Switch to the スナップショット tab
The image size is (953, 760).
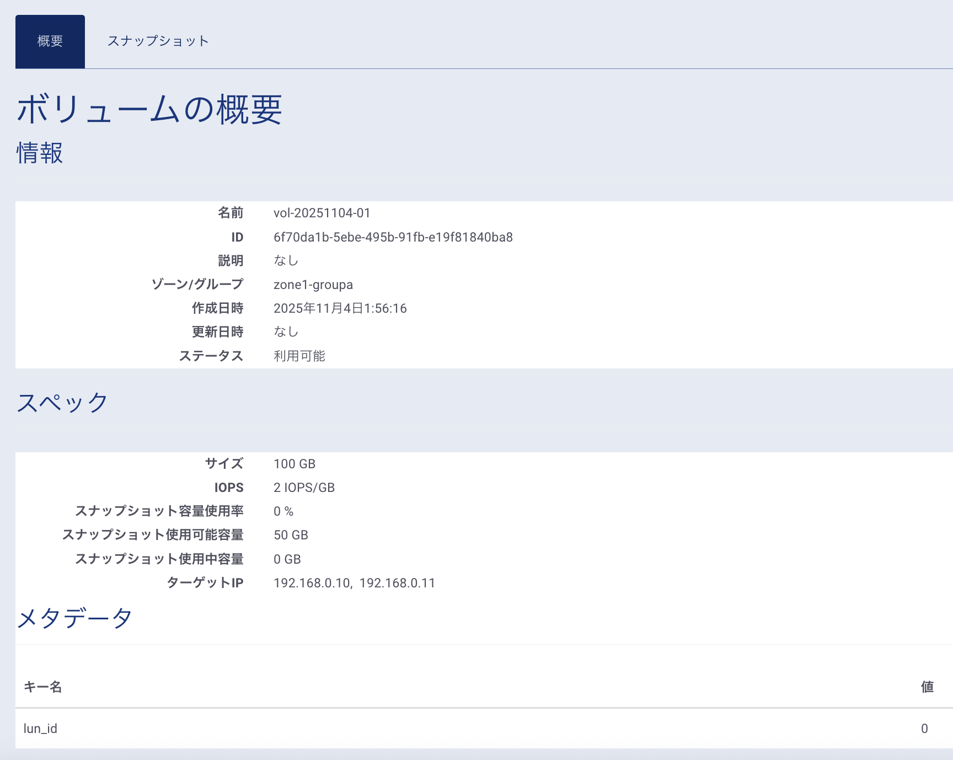coord(158,41)
